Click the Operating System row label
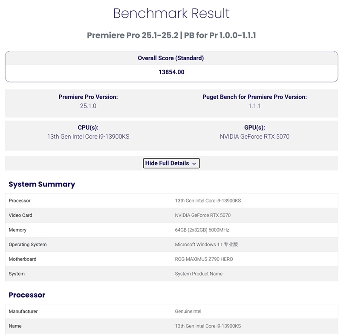Screen dimensions: 341x336 tap(28, 245)
